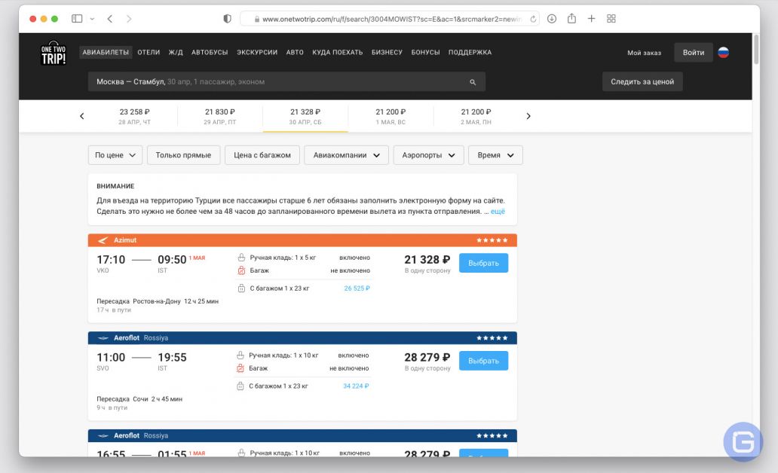The width and height of the screenshot is (778, 473).
Task: Open the 'Экскурсии' menu item
Action: (x=257, y=52)
